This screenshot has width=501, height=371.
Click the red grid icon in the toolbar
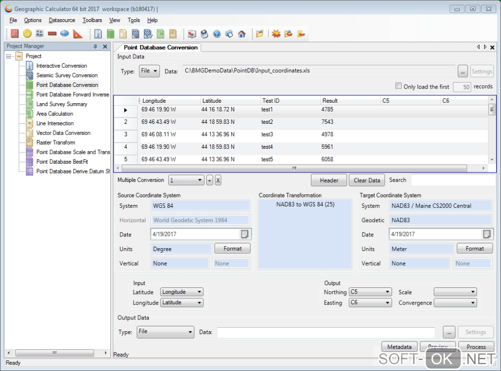(15, 34)
